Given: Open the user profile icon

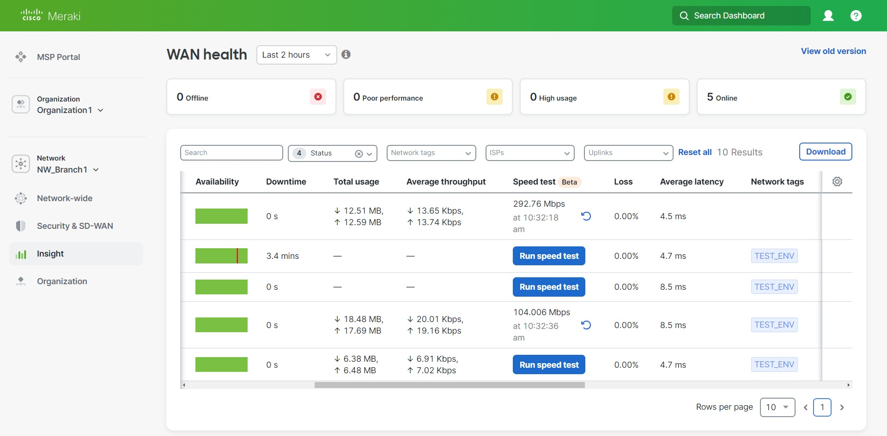Looking at the screenshot, I should point(828,15).
